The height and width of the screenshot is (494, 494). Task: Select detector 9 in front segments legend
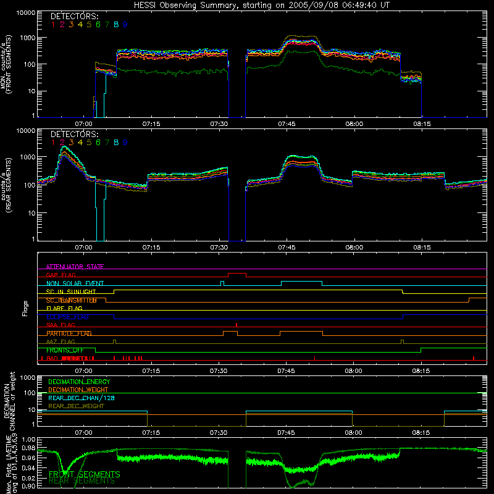(x=125, y=25)
